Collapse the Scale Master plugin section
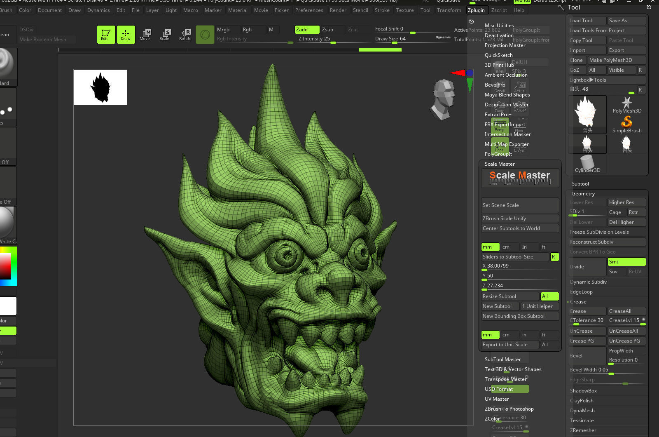The width and height of the screenshot is (659, 437). [x=500, y=164]
